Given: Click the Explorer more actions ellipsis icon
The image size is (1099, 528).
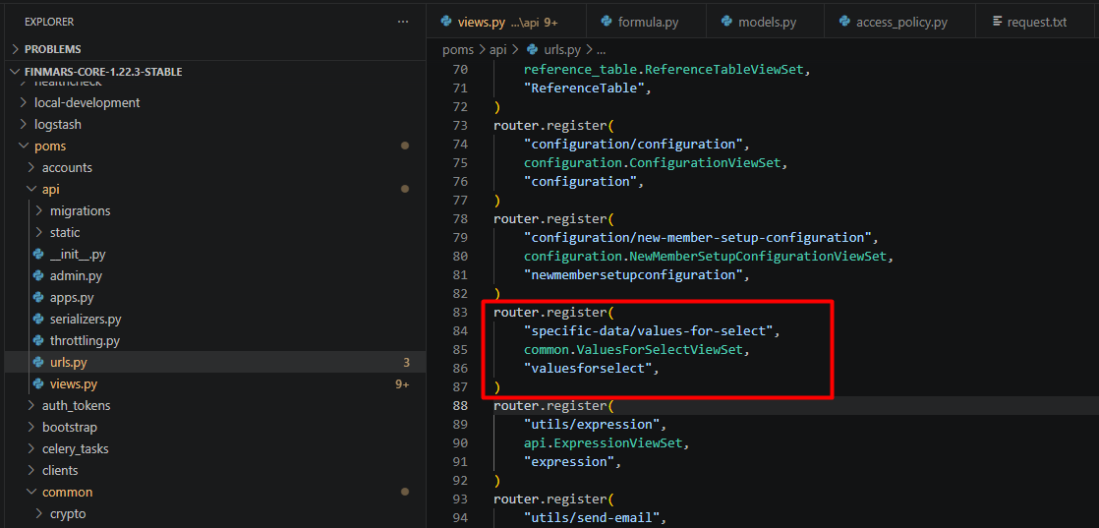Looking at the screenshot, I should click(403, 22).
